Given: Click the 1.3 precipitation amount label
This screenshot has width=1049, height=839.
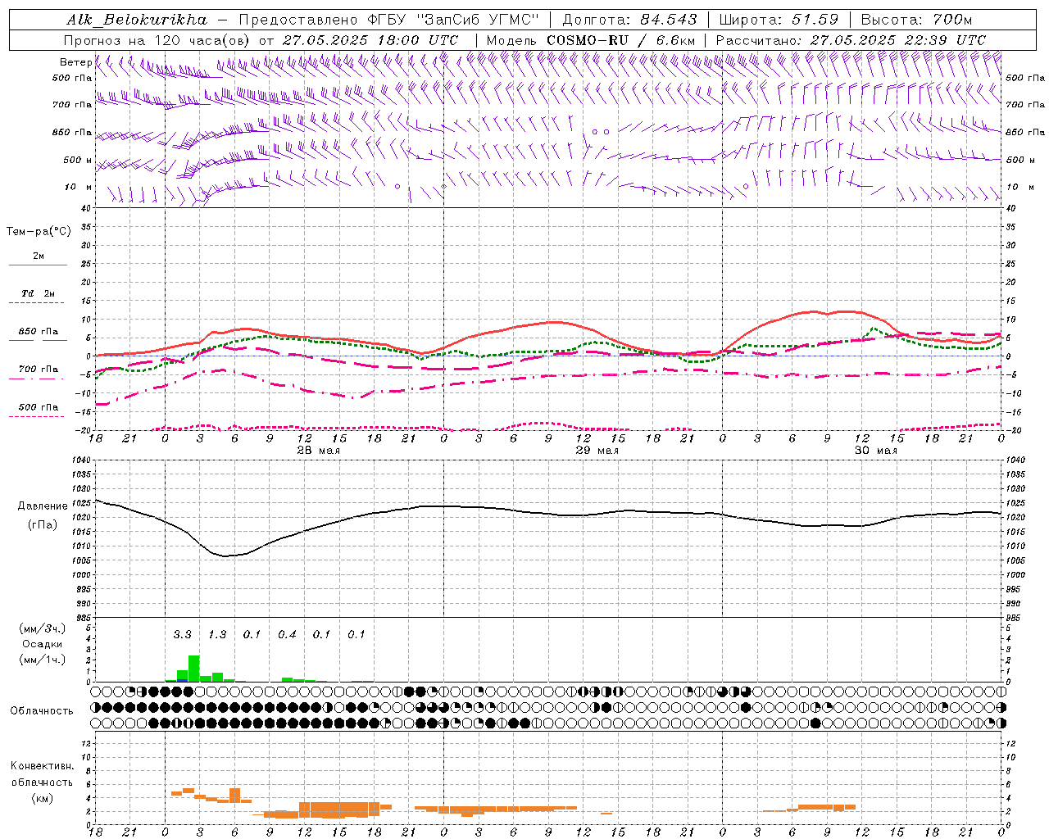Looking at the screenshot, I should coord(217,634).
